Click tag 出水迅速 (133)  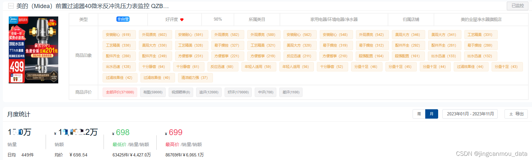point(444,56)
